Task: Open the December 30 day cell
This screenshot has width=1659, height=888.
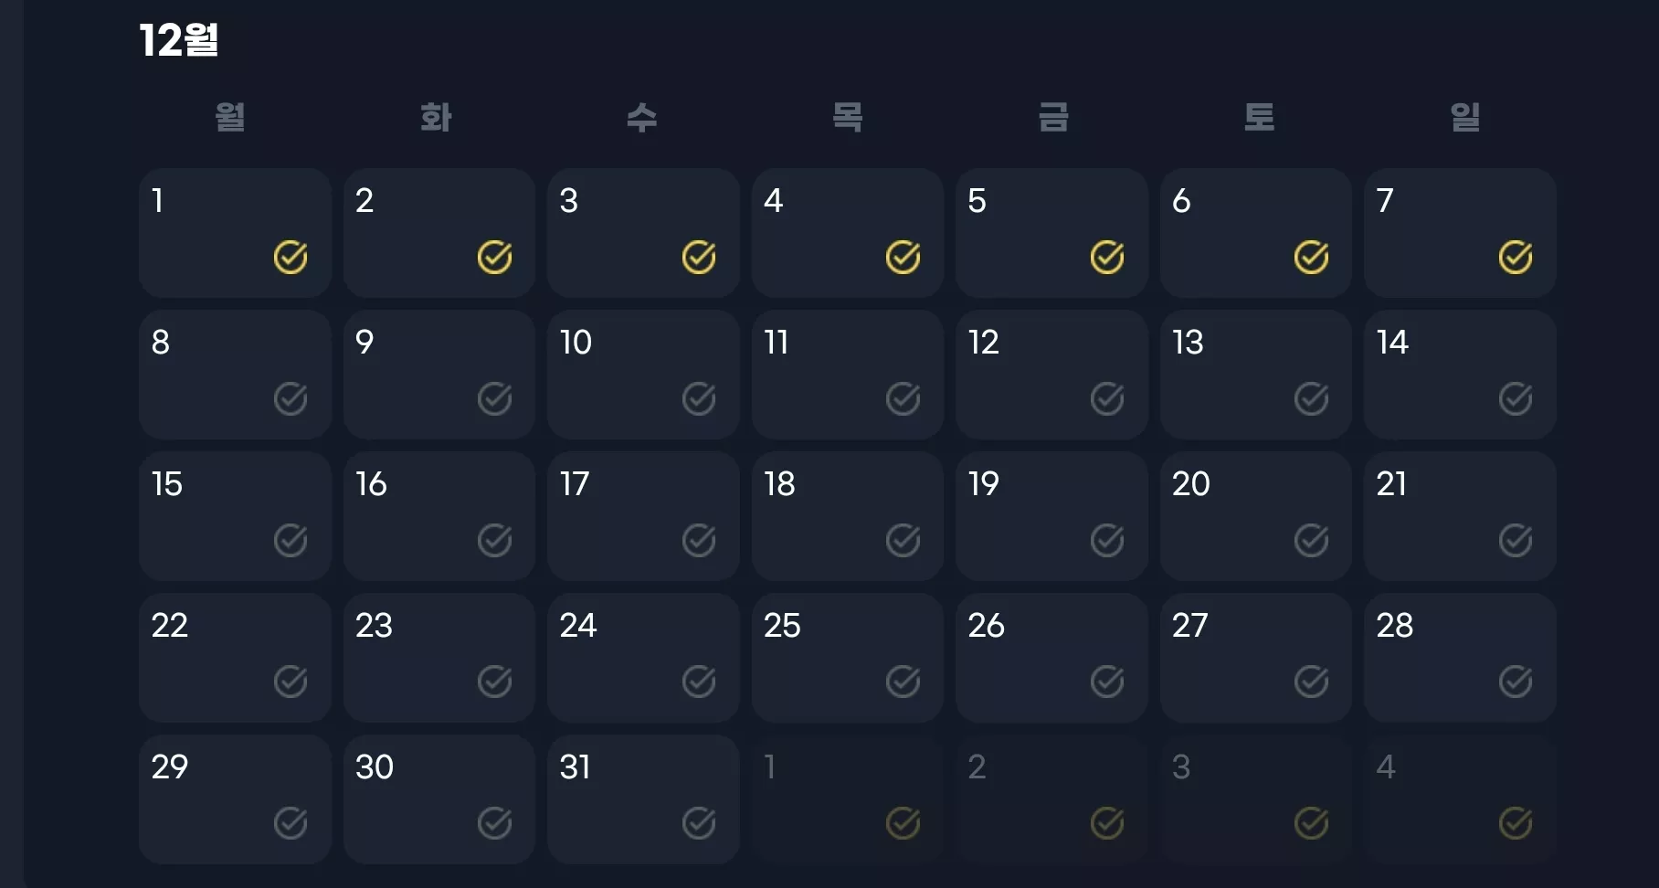Action: (x=439, y=799)
